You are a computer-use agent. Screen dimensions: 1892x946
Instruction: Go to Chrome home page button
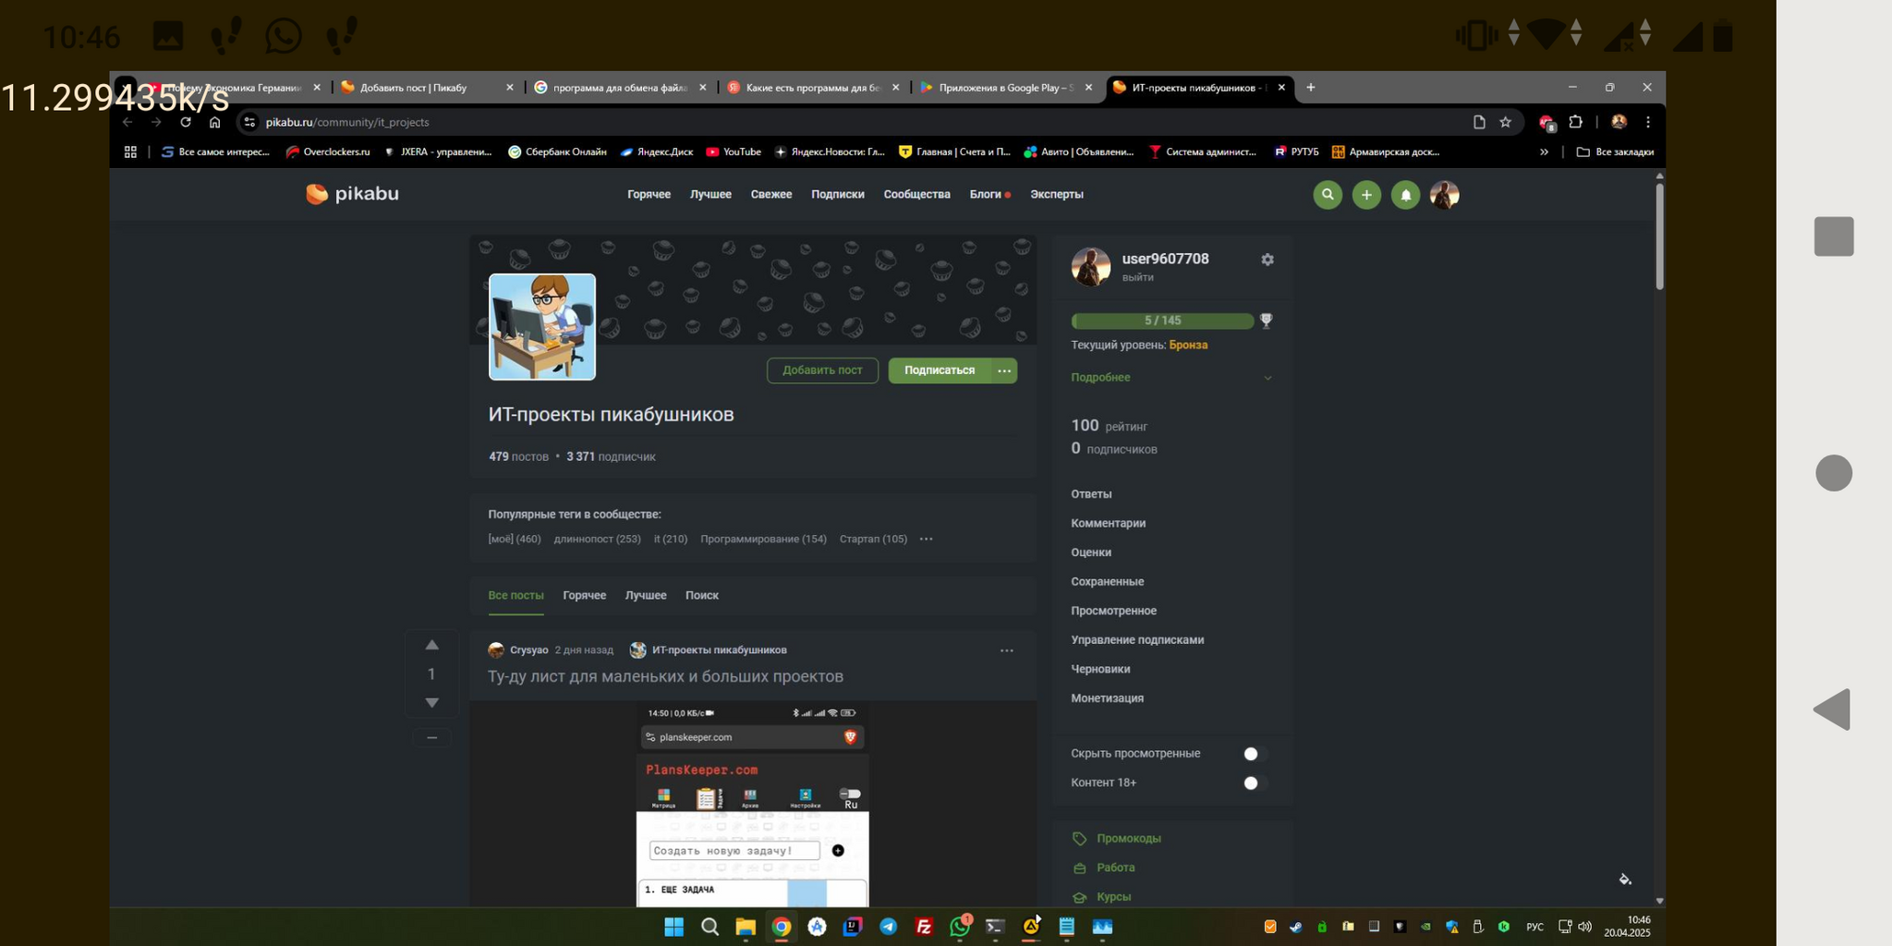(214, 122)
